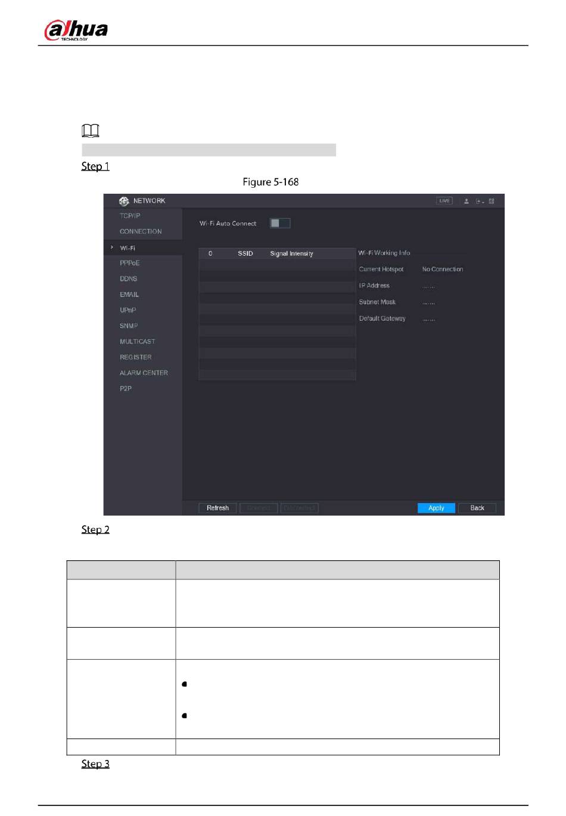Click the 'No Connection' hotspot value
Image resolution: width=566 pixels, height=816 pixels.
tap(443, 269)
